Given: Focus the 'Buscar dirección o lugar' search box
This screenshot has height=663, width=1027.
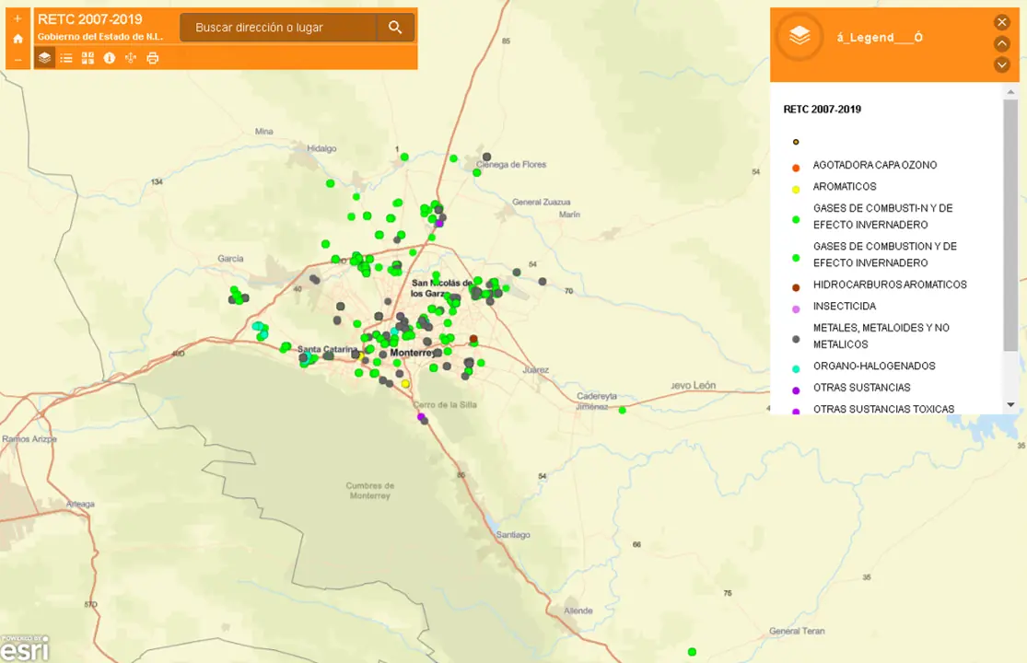Looking at the screenshot, I should pos(276,28).
